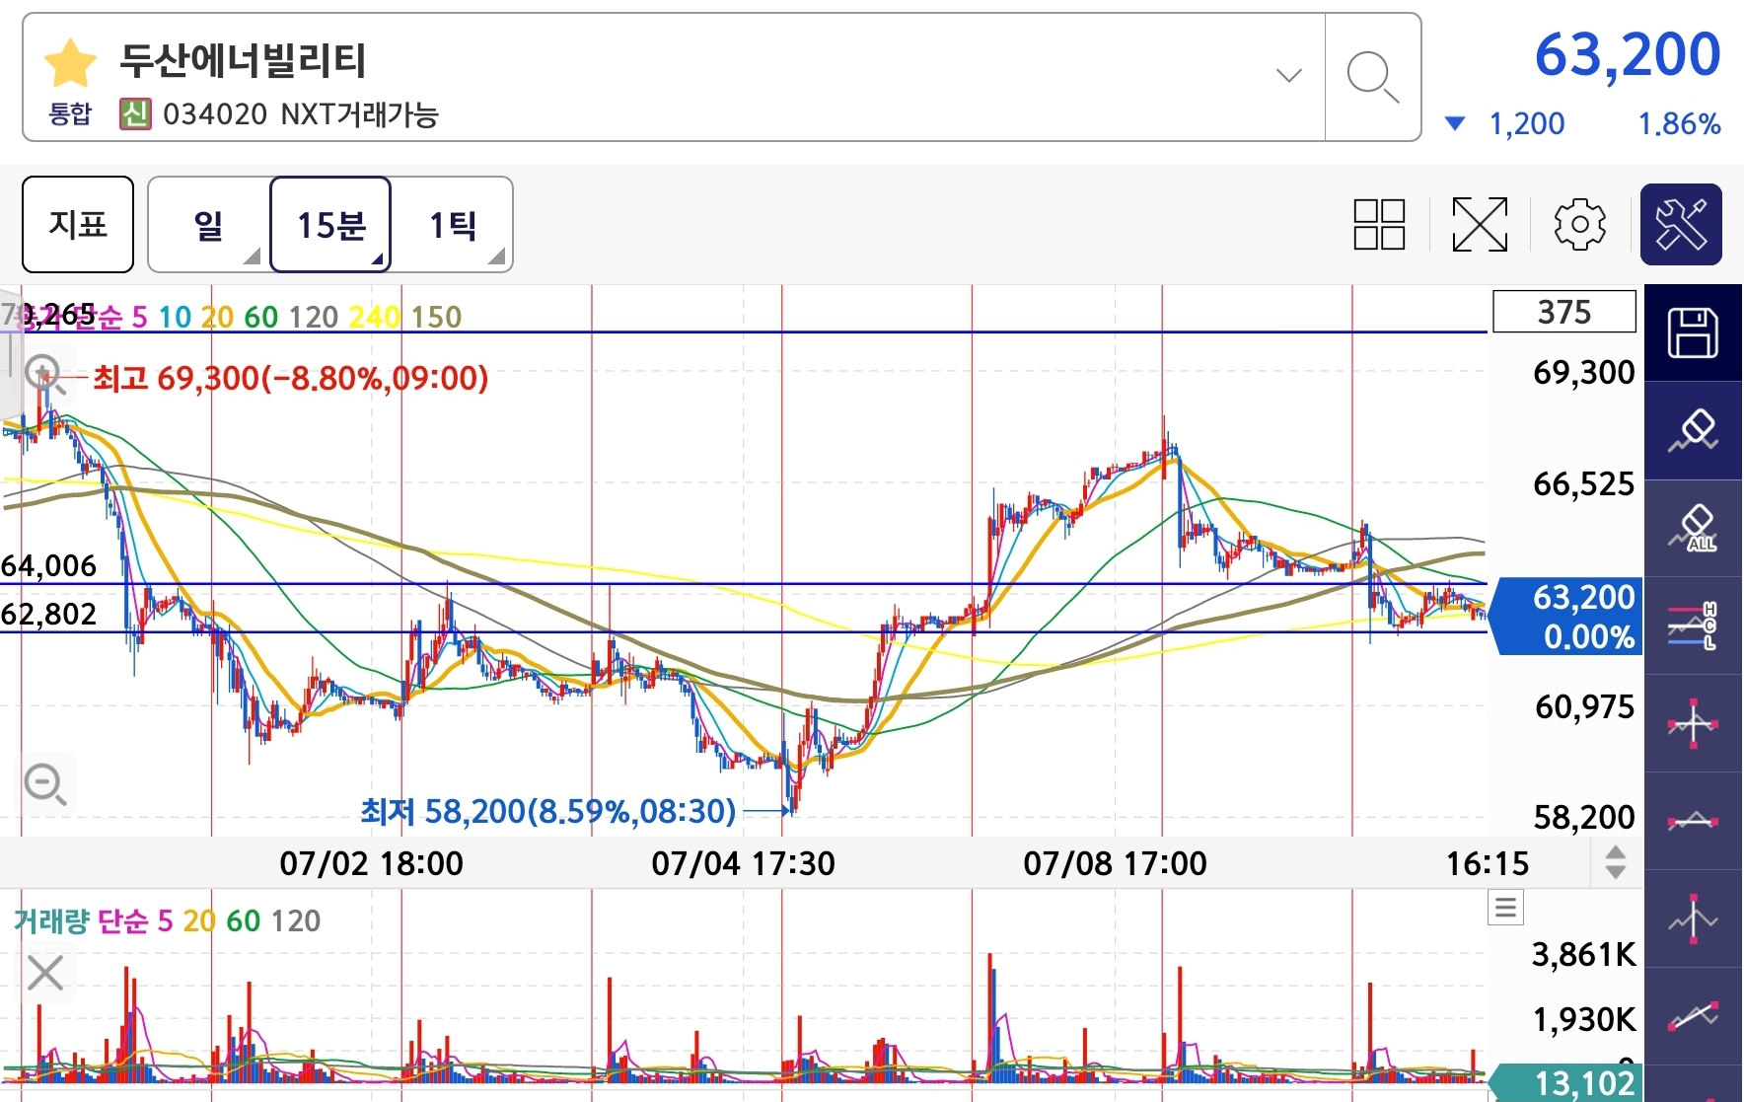Image resolution: width=1744 pixels, height=1102 pixels.
Task: Click the 1.86% change rate text
Action: coord(1679,123)
